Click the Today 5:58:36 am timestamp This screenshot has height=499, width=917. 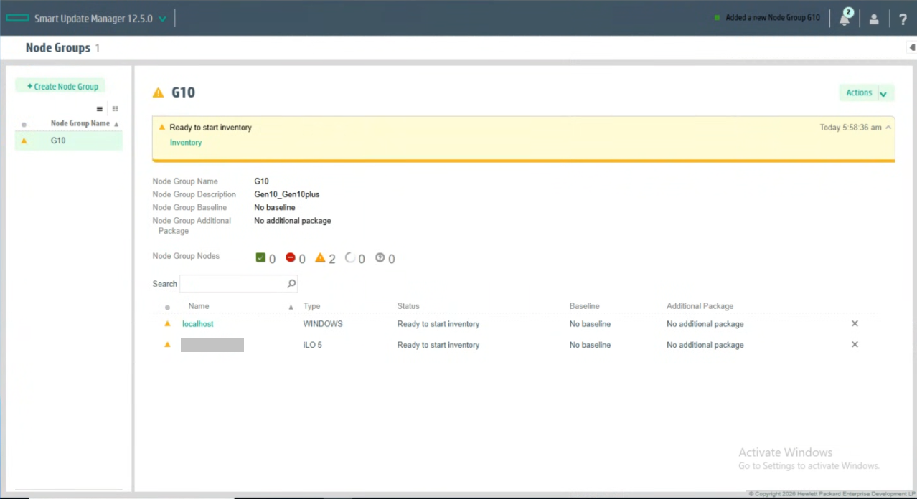[x=850, y=128]
